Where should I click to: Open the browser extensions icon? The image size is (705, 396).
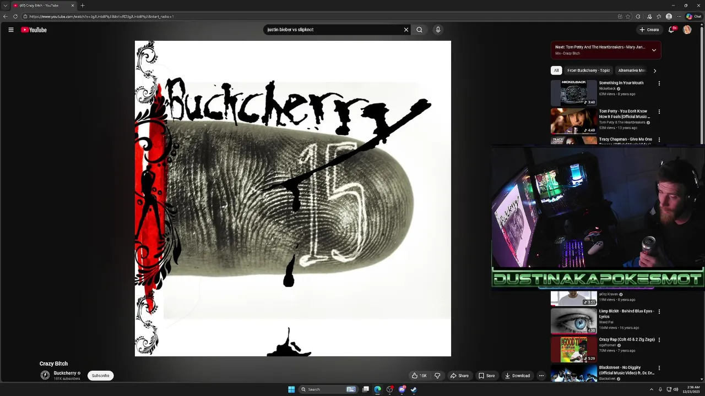[638, 16]
